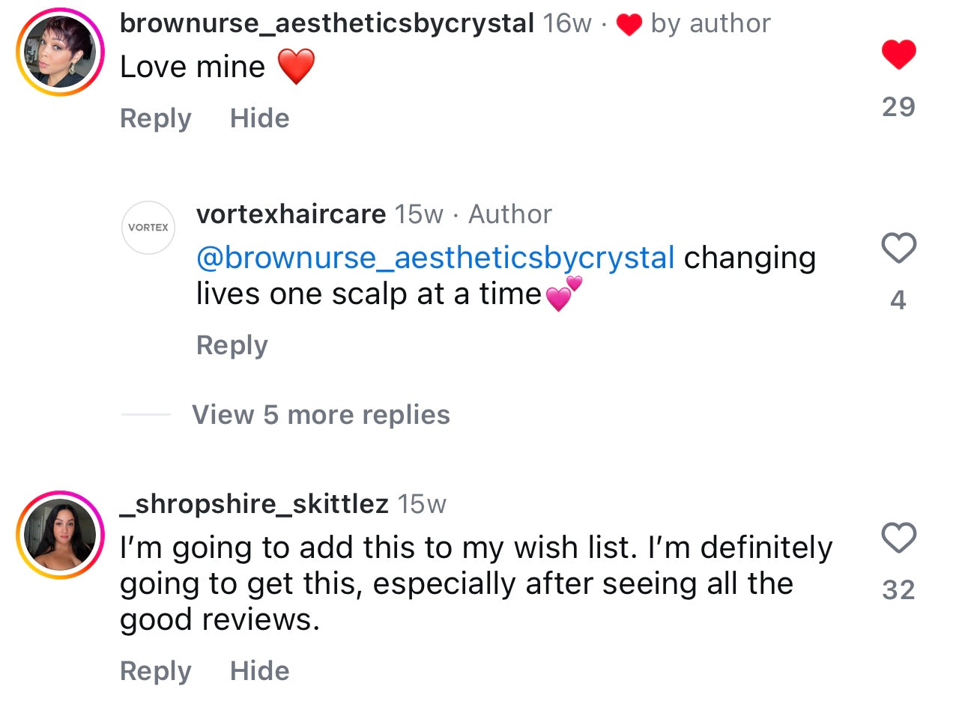The width and height of the screenshot is (962, 713).
Task: View the 32 likes count
Action: click(x=898, y=590)
